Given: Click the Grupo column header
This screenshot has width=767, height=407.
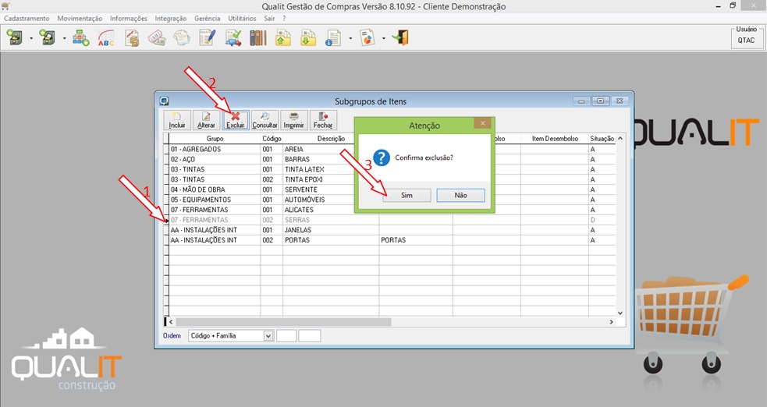Looking at the screenshot, I should [x=215, y=139].
